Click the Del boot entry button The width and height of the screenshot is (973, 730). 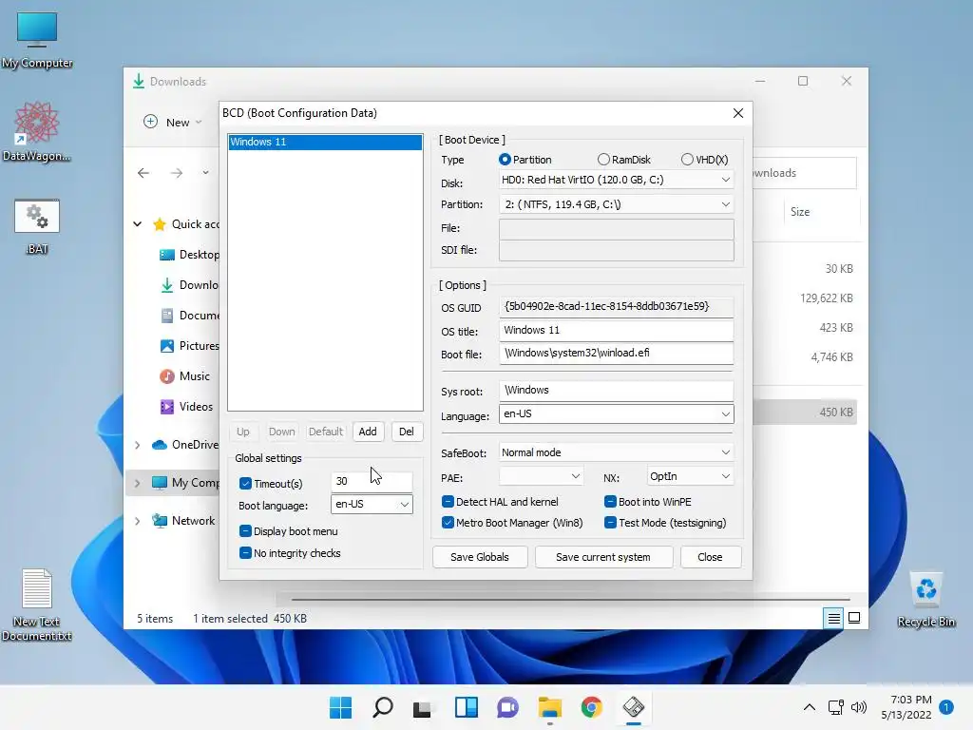click(407, 432)
